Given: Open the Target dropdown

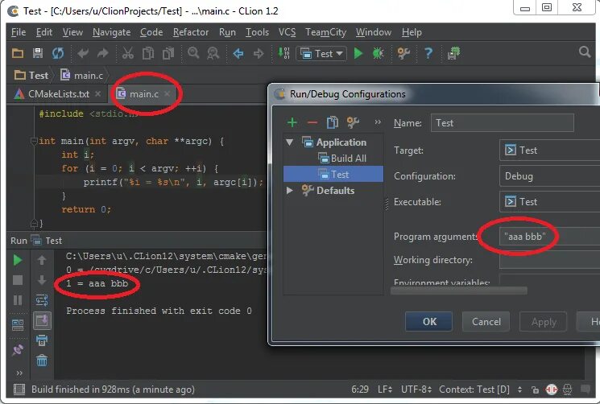Looking at the screenshot, I should pyautogui.click(x=549, y=150).
